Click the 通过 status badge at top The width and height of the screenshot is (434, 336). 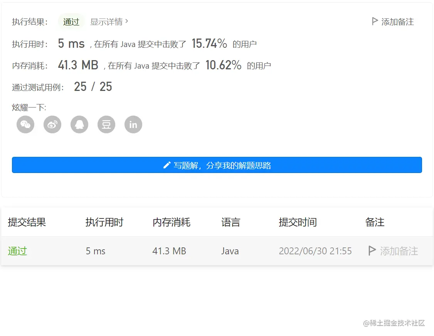(71, 22)
